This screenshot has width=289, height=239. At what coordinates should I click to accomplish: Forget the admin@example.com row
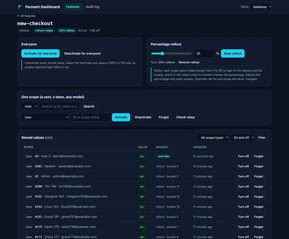(258, 176)
